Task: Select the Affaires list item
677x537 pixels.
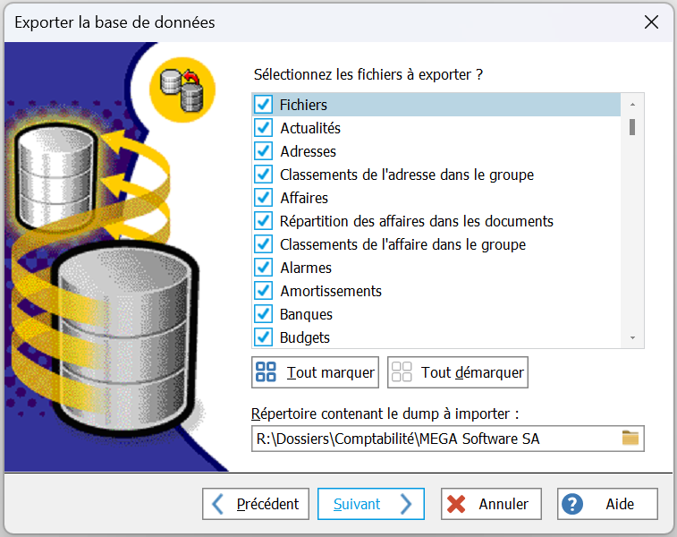Action: point(304,198)
